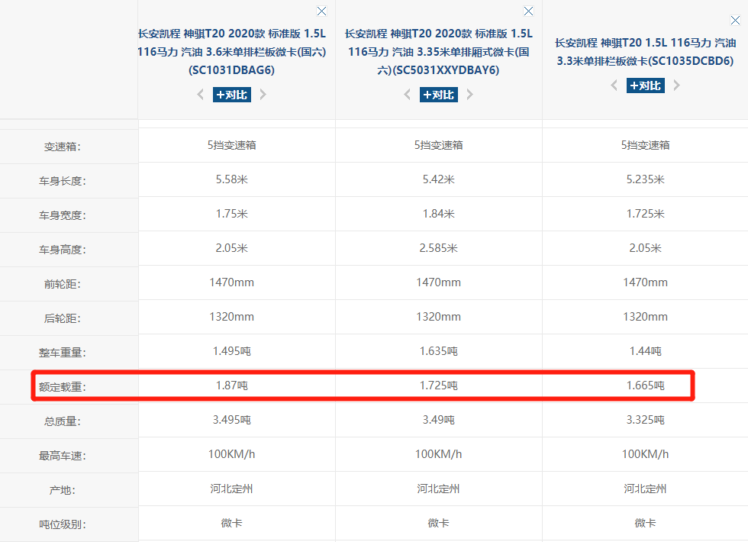Click the 5.58米 body length value
This screenshot has height=542, width=748.
point(232,179)
